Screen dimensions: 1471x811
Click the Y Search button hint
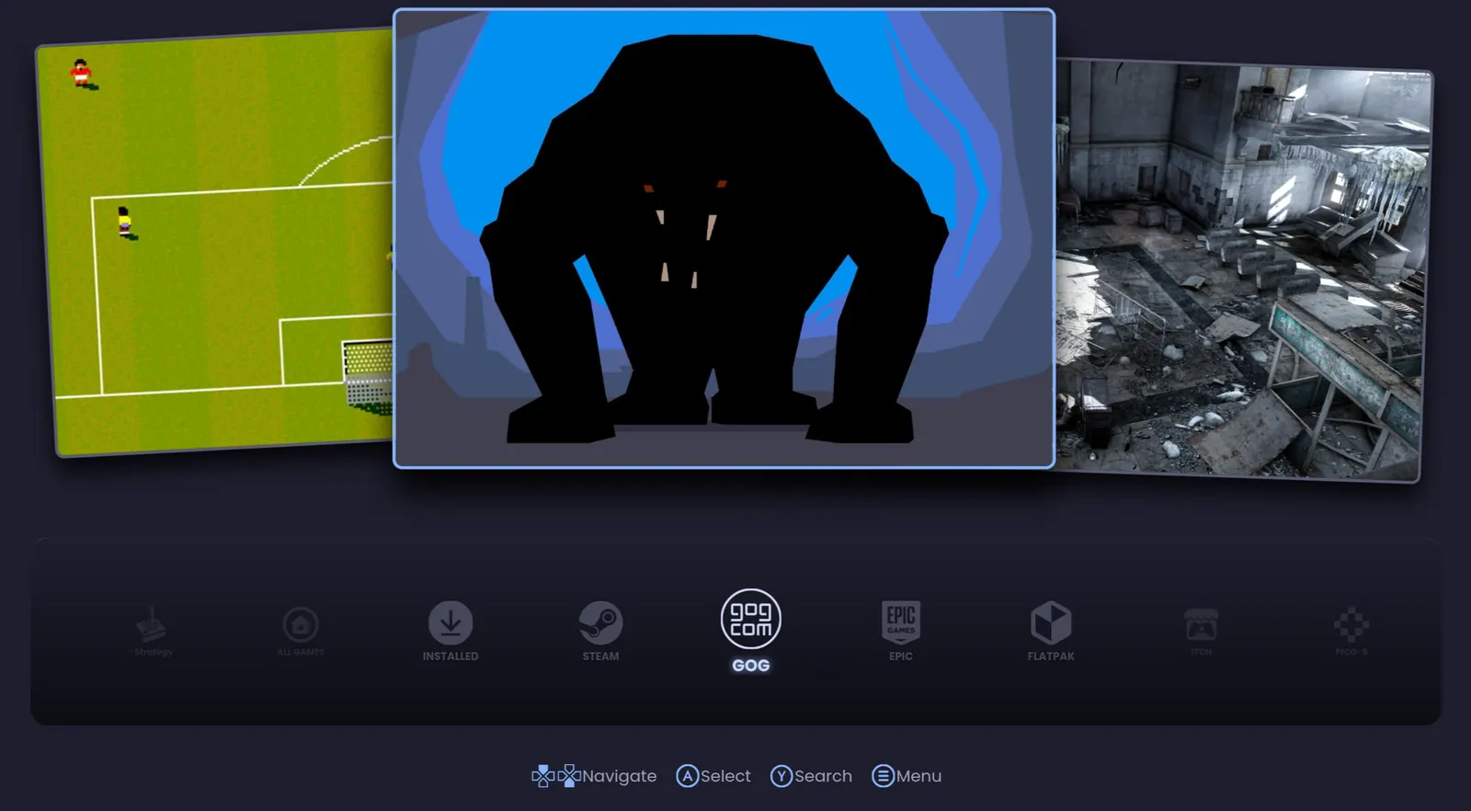click(x=811, y=776)
